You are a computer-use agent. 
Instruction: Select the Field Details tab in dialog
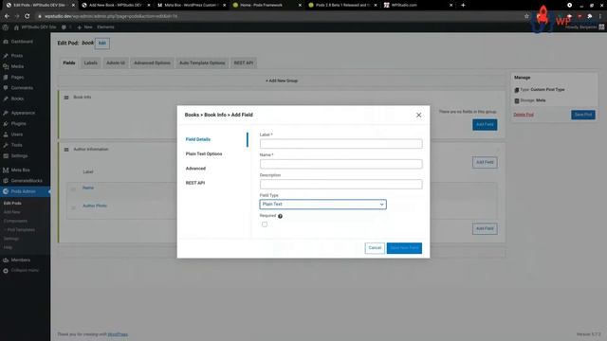pyautogui.click(x=198, y=139)
